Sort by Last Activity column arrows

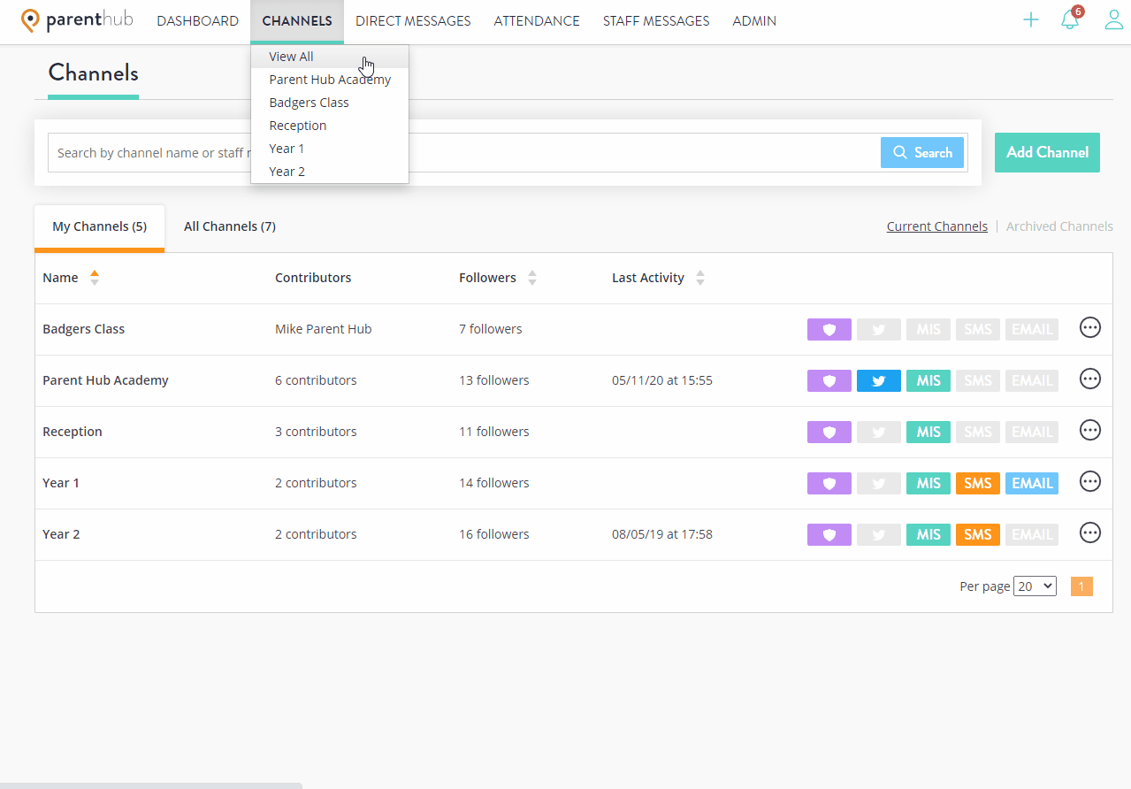pyautogui.click(x=700, y=278)
